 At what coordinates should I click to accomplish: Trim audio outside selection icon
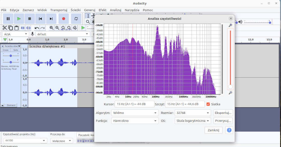[22, 28]
